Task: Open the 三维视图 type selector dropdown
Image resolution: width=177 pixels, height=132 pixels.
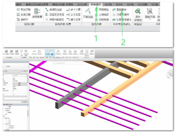Action: [28, 67]
